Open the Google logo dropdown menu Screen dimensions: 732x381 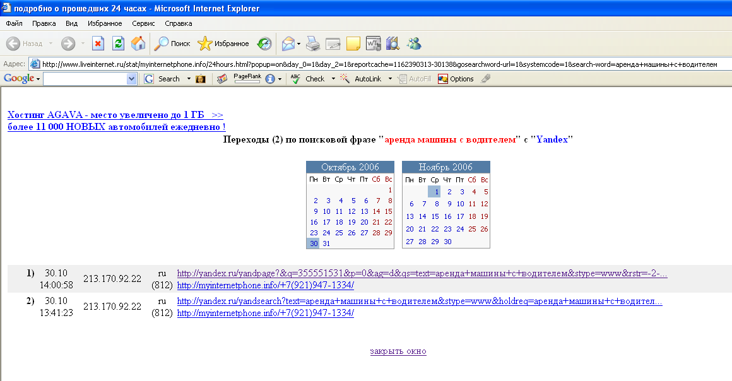tap(38, 79)
